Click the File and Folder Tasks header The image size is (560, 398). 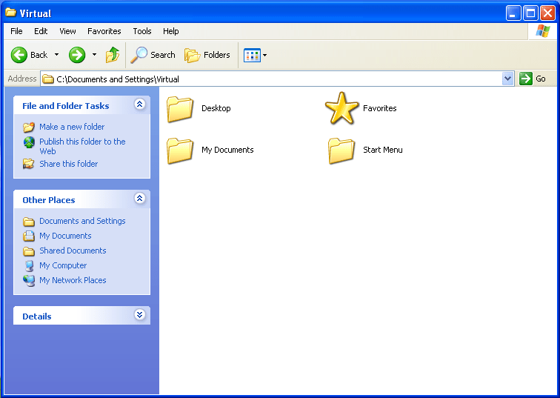[66, 106]
